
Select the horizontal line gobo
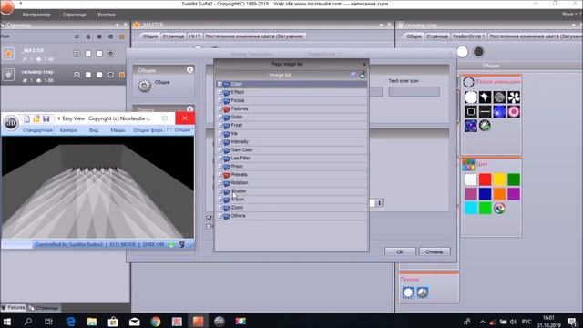tap(485, 111)
